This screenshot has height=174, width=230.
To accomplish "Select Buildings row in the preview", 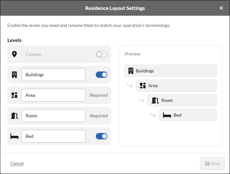I will click(171, 71).
